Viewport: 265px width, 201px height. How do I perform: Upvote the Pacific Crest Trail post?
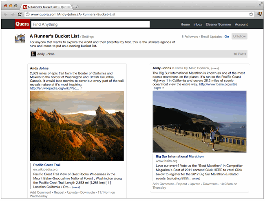coord(72,192)
